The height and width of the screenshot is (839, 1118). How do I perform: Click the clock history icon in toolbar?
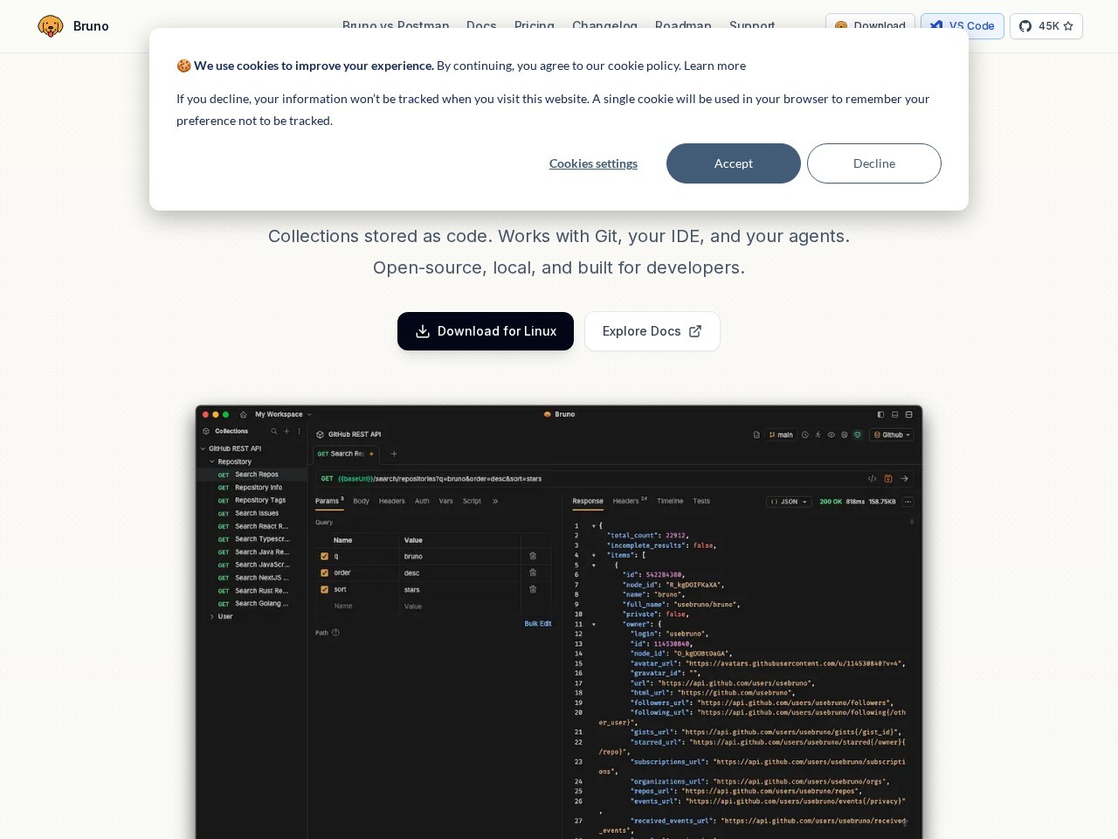coord(805,434)
